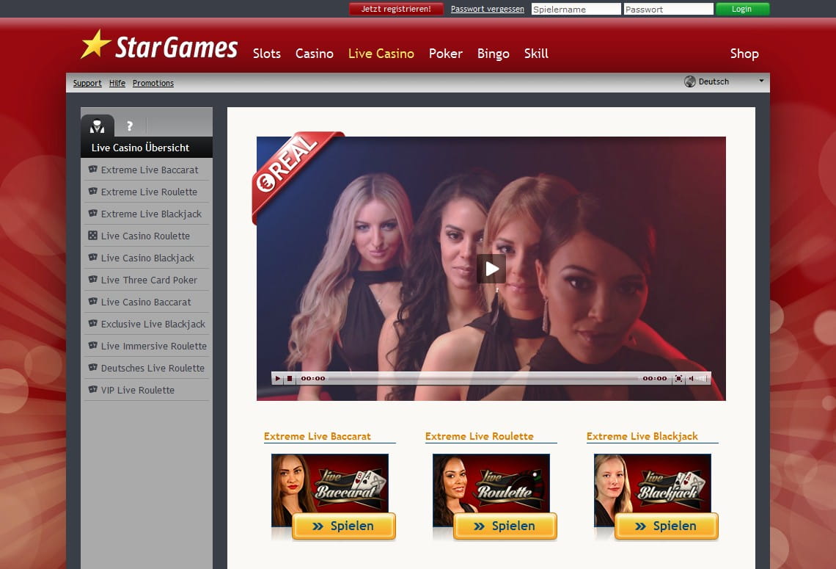Open Live Casino Blackjack in sidebar
The height and width of the screenshot is (569, 836).
(147, 258)
